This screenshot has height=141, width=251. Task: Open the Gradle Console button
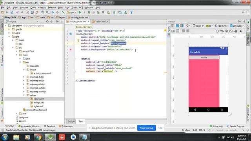235,126
